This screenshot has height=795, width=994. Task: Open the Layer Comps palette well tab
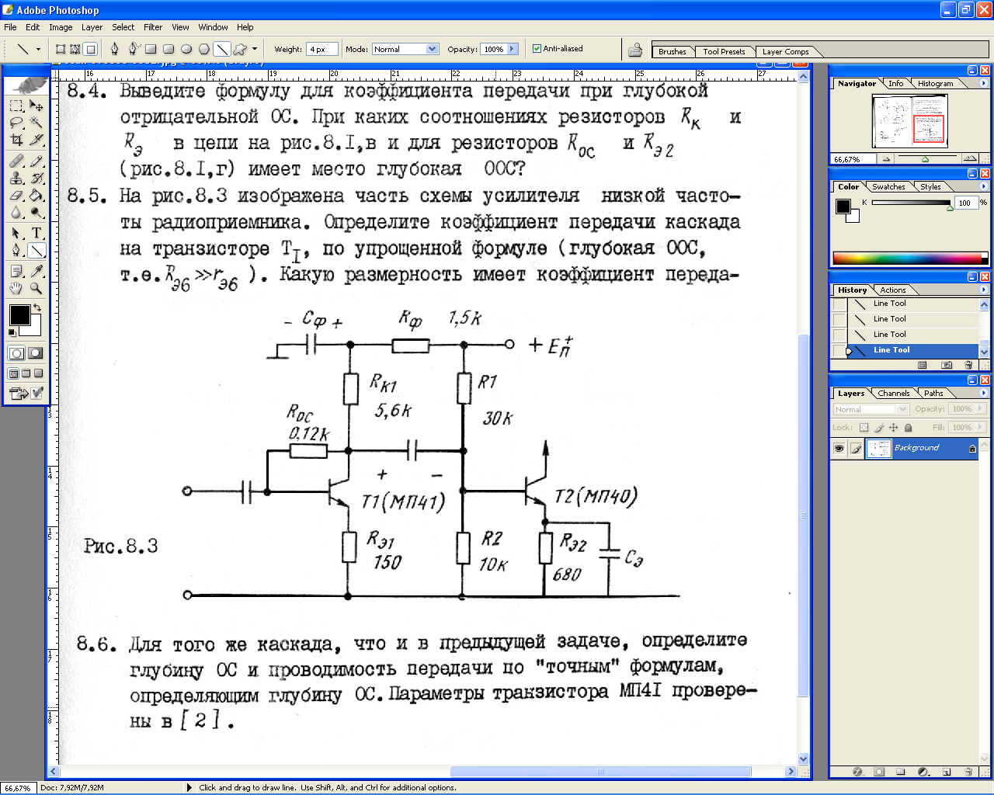785,51
